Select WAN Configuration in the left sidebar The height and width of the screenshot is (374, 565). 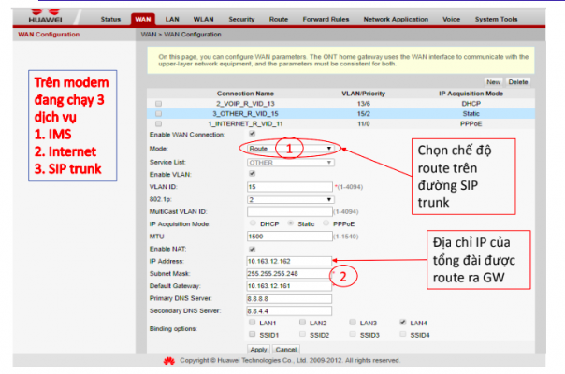(47, 34)
